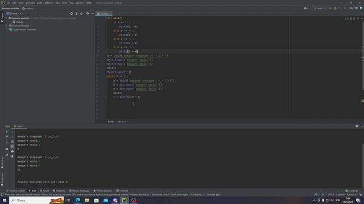Click Expand All icon in Project panel

point(76,14)
